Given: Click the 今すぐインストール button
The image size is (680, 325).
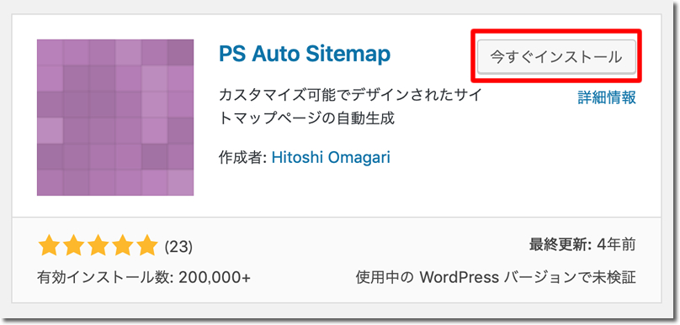Looking at the screenshot, I should [x=556, y=57].
